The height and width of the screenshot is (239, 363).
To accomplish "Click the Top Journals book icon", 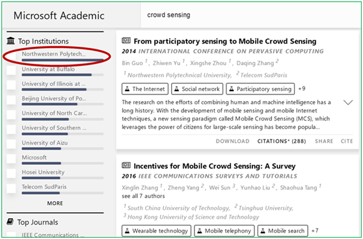I will click(10, 222).
